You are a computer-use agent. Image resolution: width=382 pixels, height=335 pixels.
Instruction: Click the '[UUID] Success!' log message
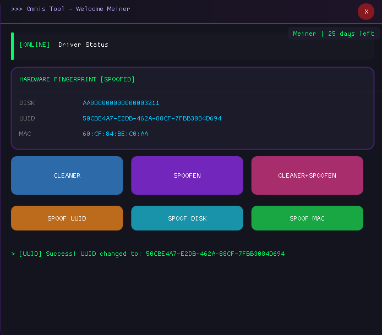coord(148,254)
